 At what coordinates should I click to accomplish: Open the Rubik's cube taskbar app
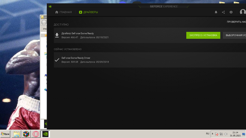click(x=26, y=134)
